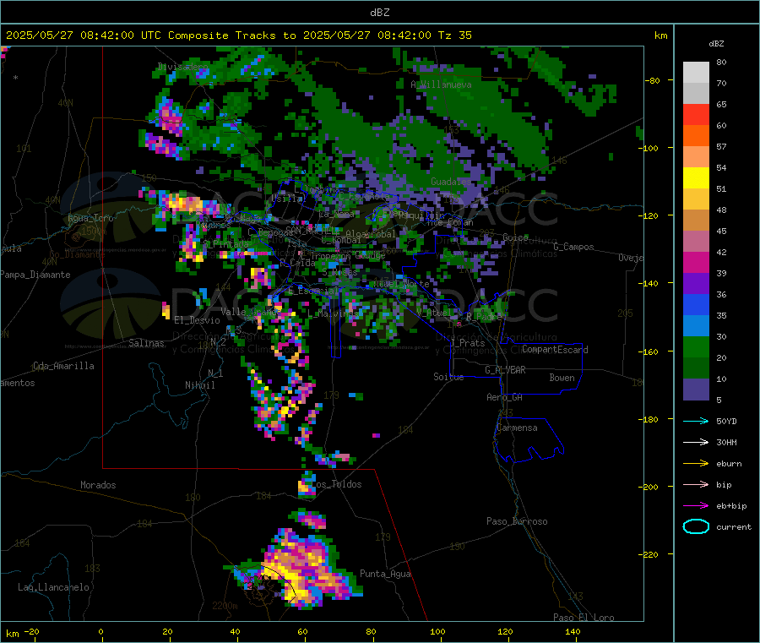Click the magenta eb+bip arrow legend icon
Screen dimensions: 760x643
(696, 506)
